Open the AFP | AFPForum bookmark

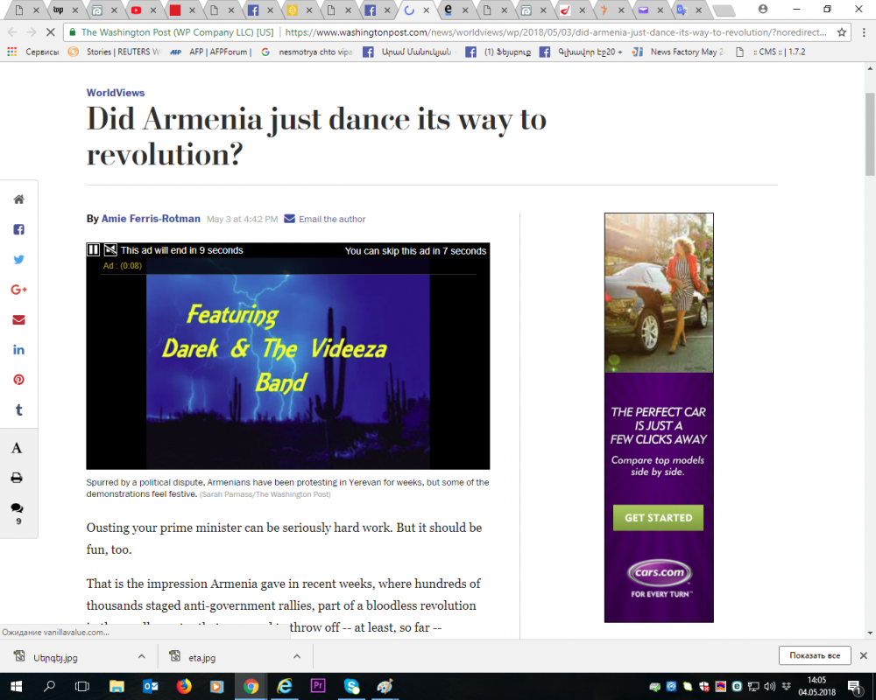point(210,52)
